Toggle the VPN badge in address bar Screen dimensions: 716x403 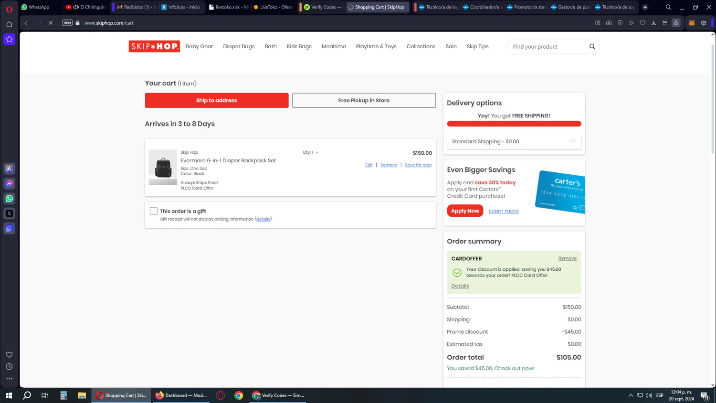tap(67, 23)
